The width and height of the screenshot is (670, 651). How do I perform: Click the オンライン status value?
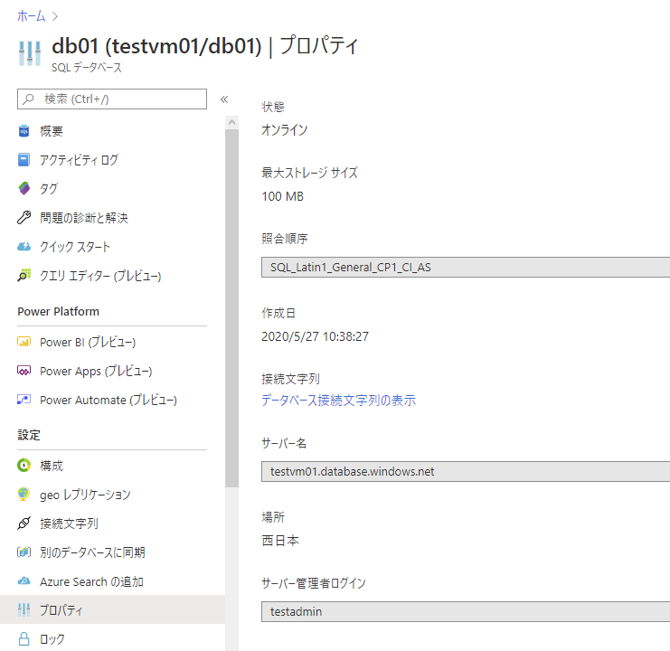click(x=284, y=130)
